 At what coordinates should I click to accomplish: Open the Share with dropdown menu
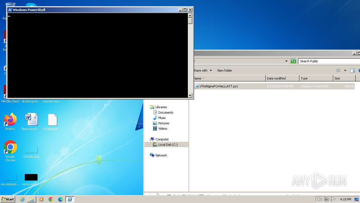point(202,70)
